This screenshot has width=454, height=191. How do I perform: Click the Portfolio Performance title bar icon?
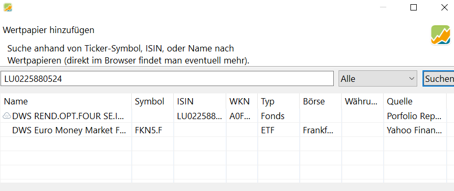coord(8,7)
